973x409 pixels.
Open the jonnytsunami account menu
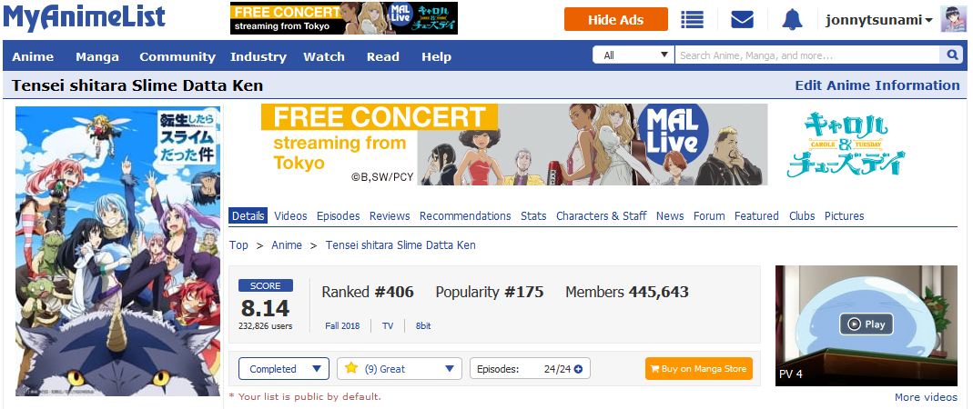click(x=878, y=20)
